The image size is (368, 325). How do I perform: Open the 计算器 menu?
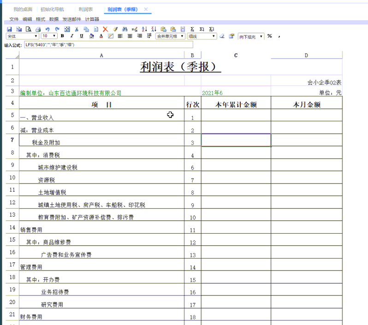[x=92, y=19]
